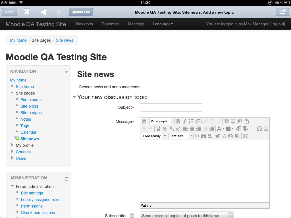291x218 pixels.
Task: Tap the share export icon
Action: [x=282, y=12]
